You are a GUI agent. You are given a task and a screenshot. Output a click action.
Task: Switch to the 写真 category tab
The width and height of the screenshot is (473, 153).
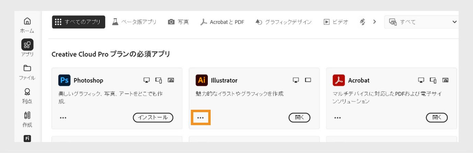coord(178,22)
